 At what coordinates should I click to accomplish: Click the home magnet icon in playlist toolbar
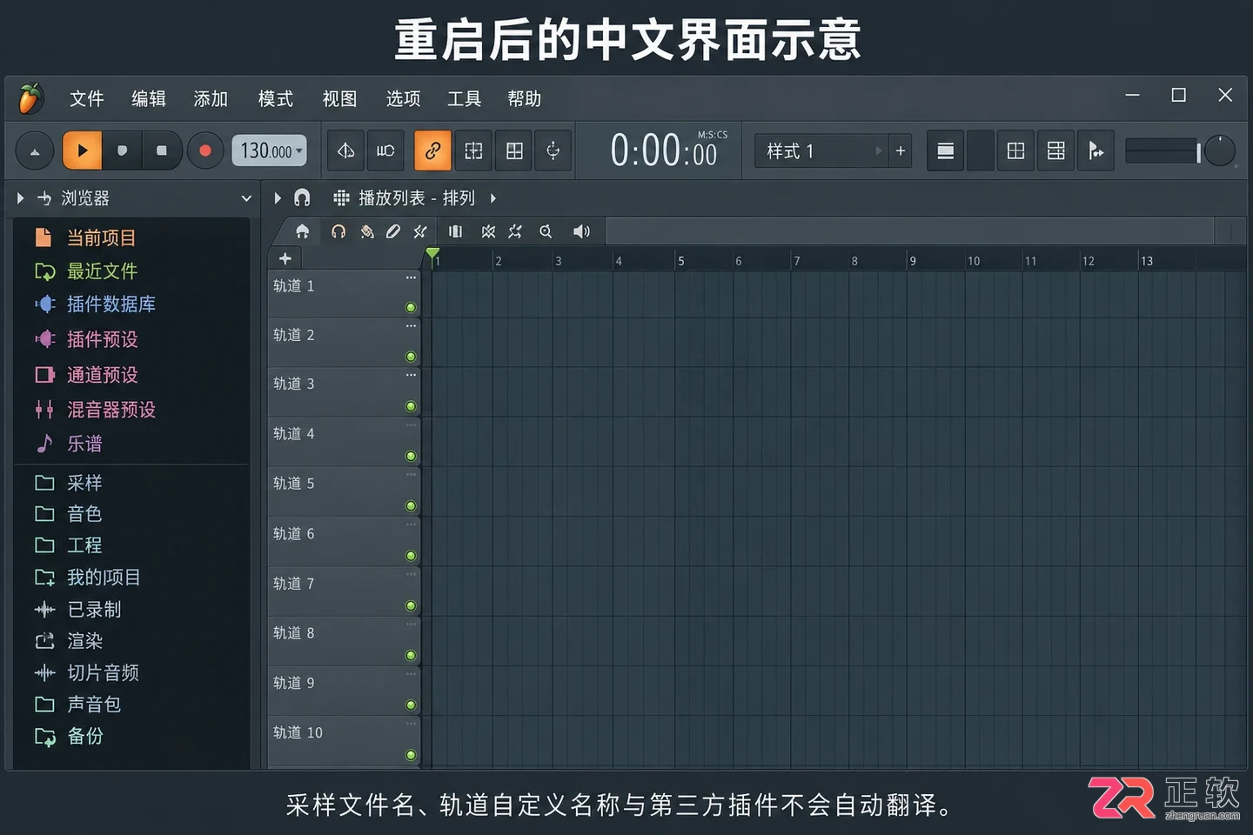pyautogui.click(x=302, y=231)
